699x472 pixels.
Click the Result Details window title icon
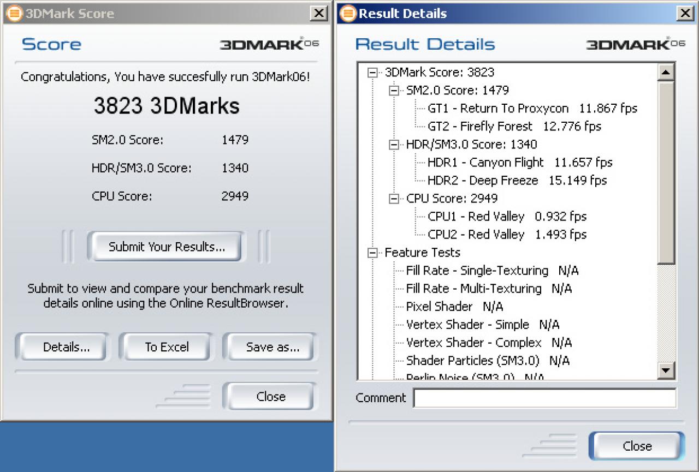point(347,14)
